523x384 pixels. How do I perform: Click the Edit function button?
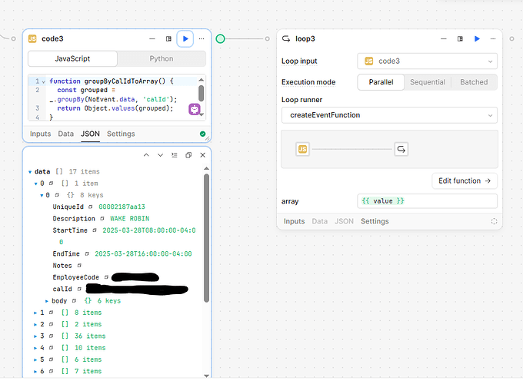465,180
